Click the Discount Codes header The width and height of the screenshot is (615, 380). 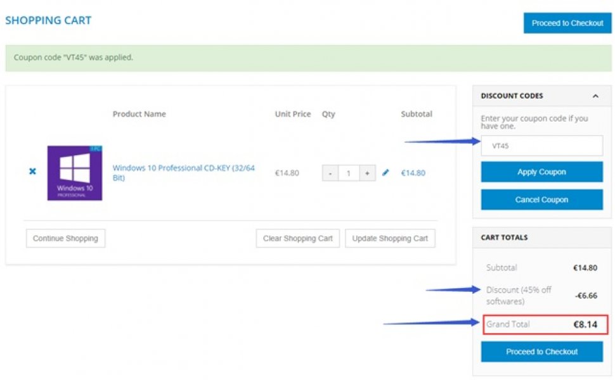541,96
